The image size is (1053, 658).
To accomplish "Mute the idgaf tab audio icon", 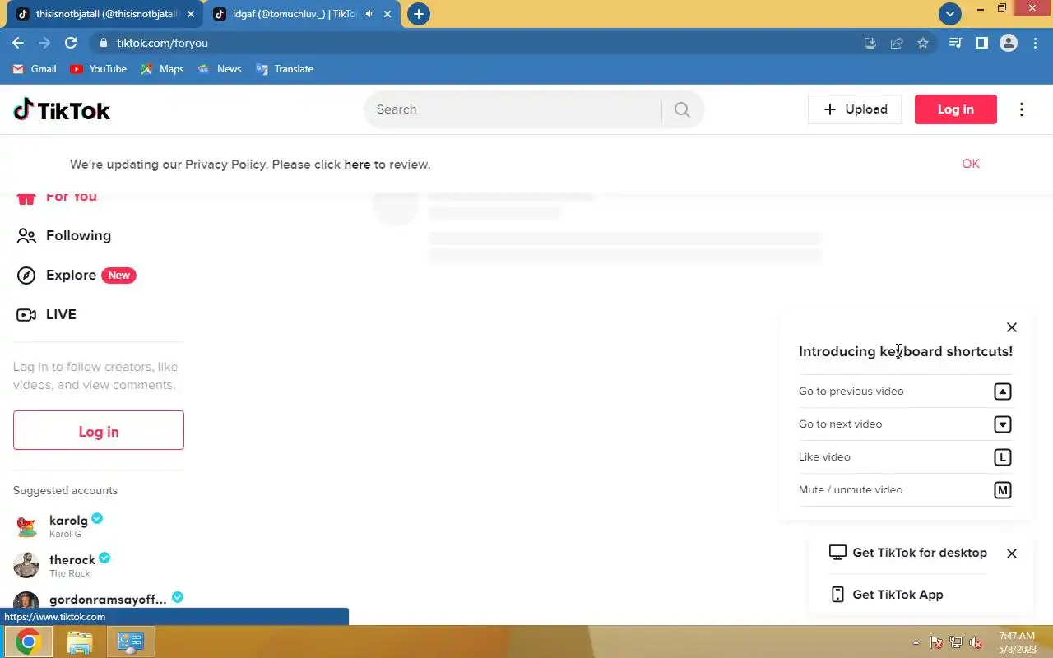I will point(370,14).
